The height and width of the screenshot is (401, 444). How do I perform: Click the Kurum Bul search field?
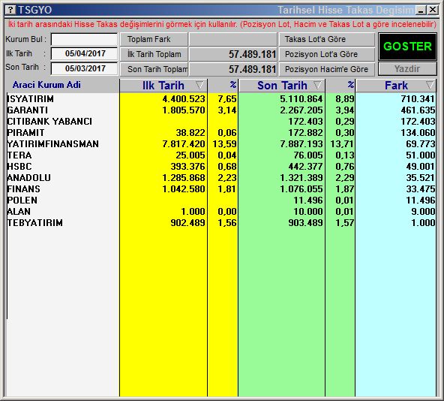pos(85,39)
